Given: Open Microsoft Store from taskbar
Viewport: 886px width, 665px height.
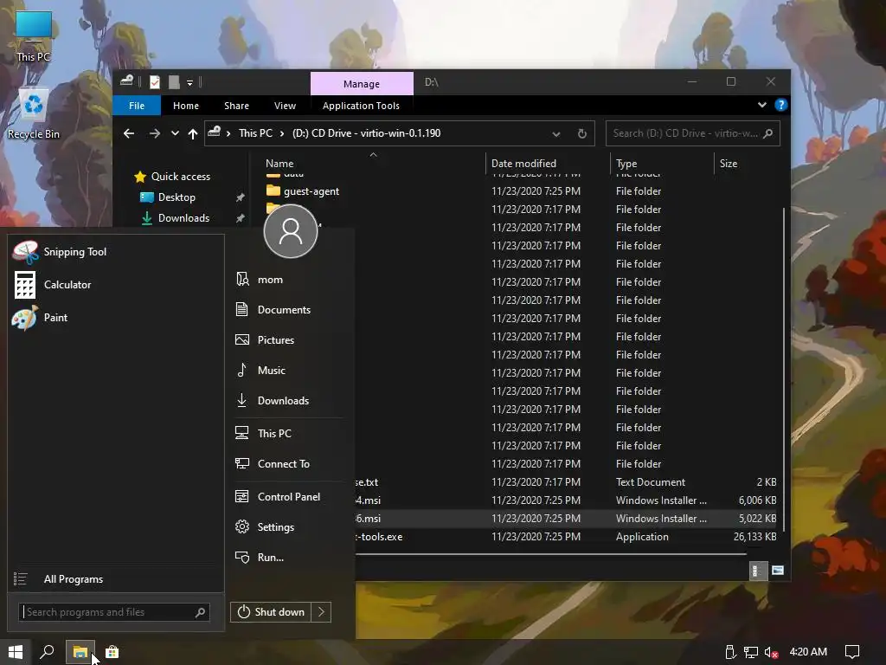Looking at the screenshot, I should tap(112, 652).
